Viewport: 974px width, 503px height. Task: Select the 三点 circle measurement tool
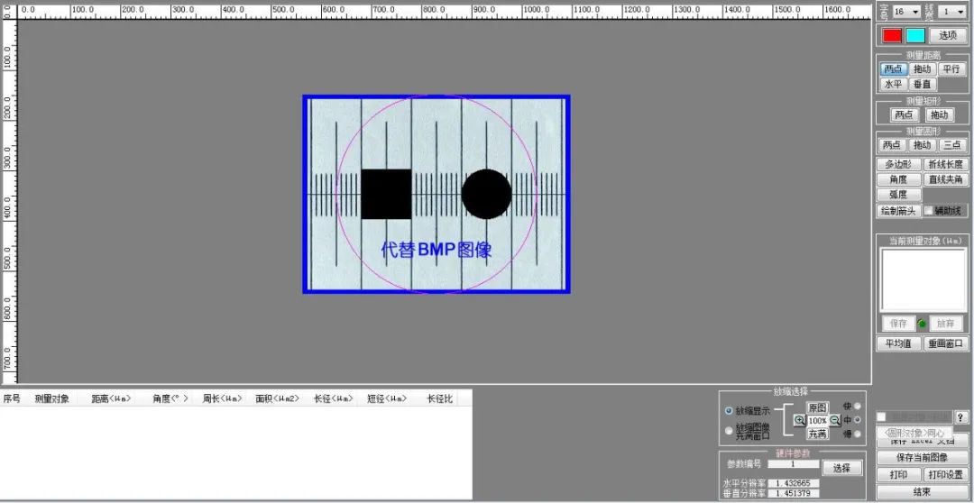point(951,145)
